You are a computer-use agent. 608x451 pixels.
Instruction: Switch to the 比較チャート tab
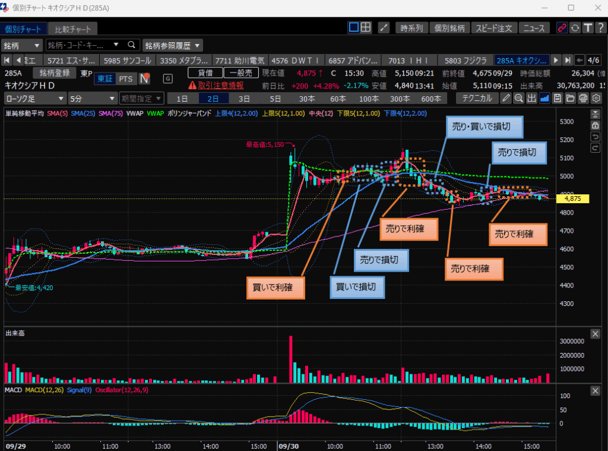click(72, 29)
